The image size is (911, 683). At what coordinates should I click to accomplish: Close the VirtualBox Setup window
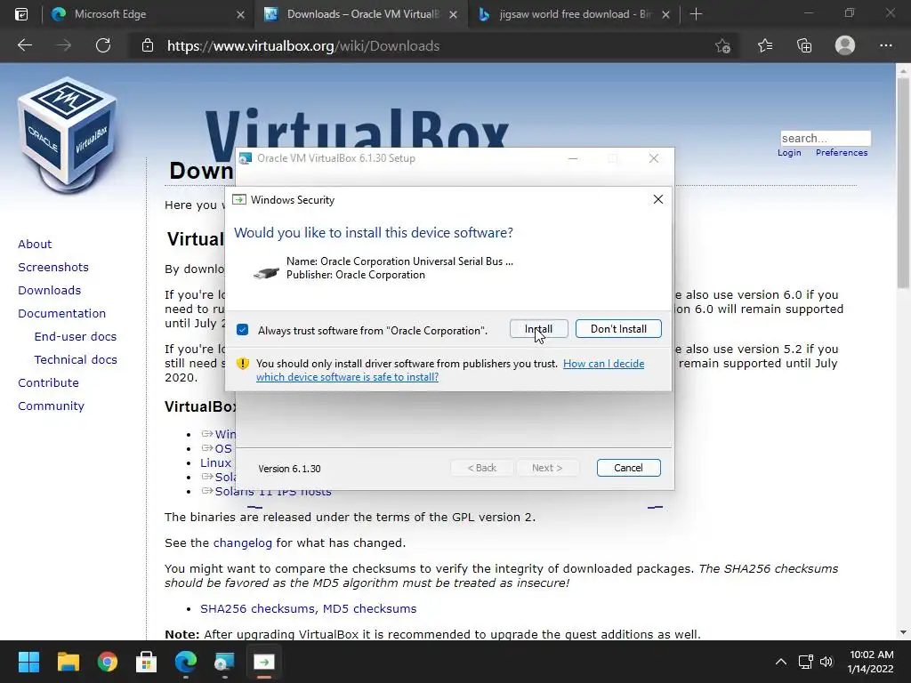[654, 158]
